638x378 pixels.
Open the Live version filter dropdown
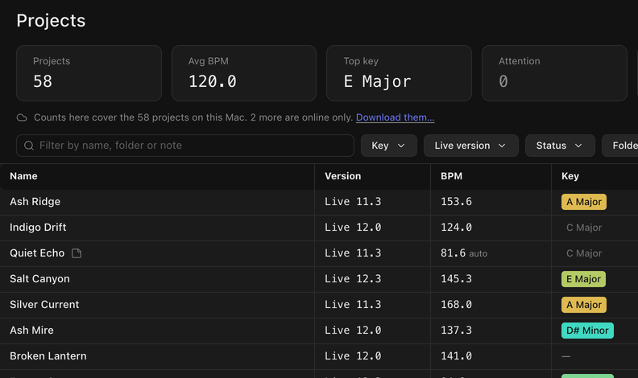[470, 146]
